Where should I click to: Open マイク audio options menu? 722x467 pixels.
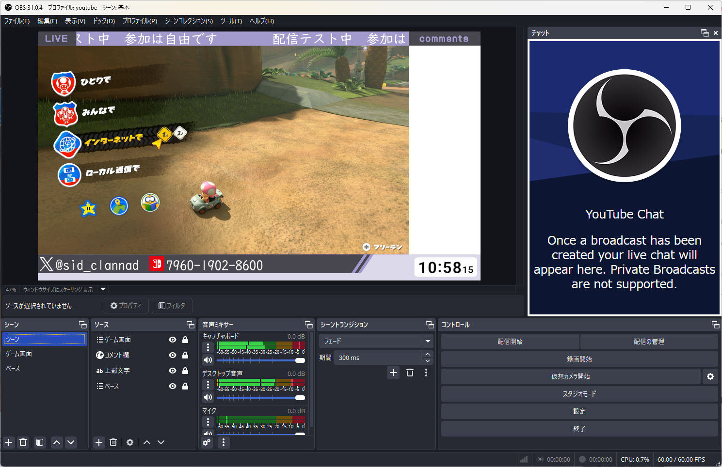208,422
